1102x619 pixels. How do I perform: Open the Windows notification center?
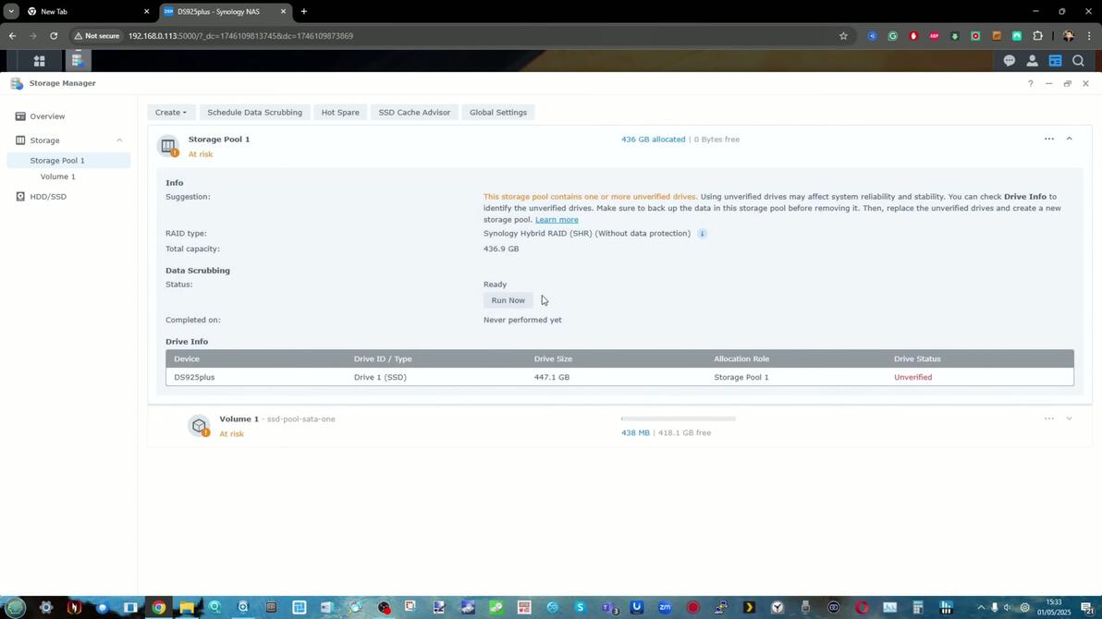pyautogui.click(x=1088, y=608)
